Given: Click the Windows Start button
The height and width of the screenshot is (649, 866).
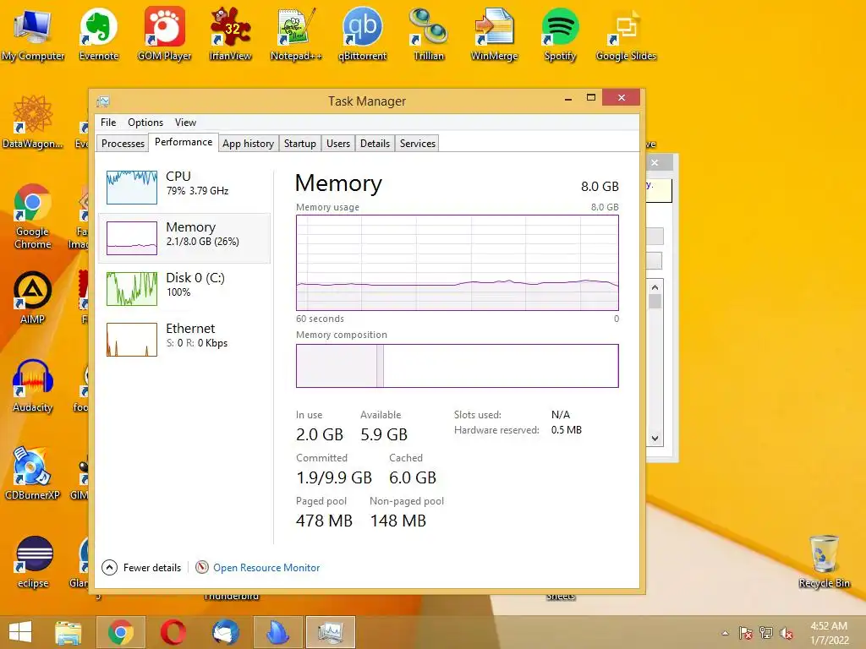Looking at the screenshot, I should [20, 632].
